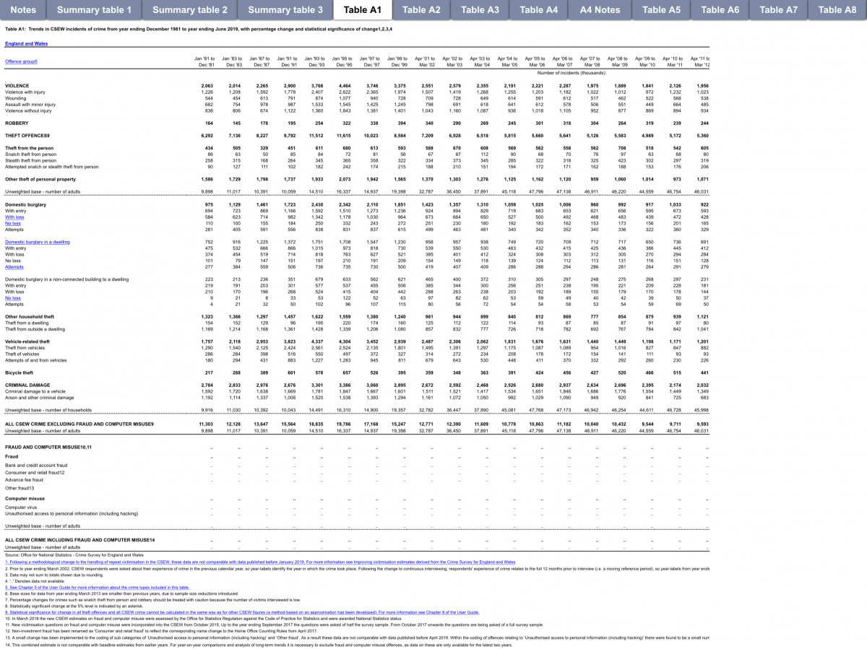
Task: Open the Table A8 tab
Action: [837, 10]
